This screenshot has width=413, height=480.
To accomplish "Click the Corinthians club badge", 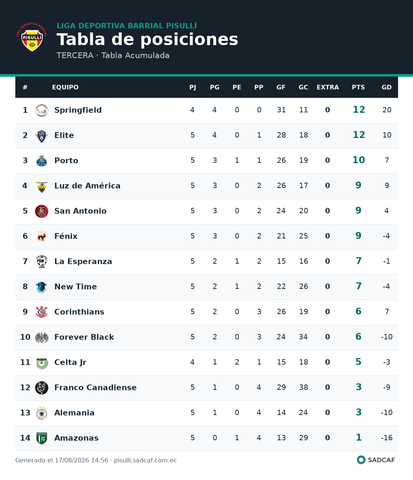I will click(42, 312).
